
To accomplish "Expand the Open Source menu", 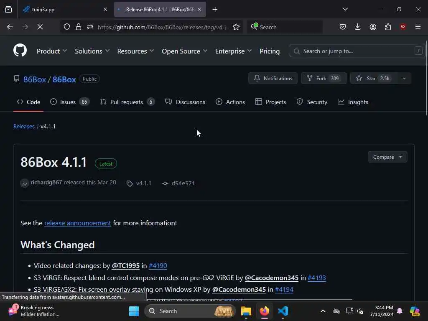I will (x=184, y=51).
